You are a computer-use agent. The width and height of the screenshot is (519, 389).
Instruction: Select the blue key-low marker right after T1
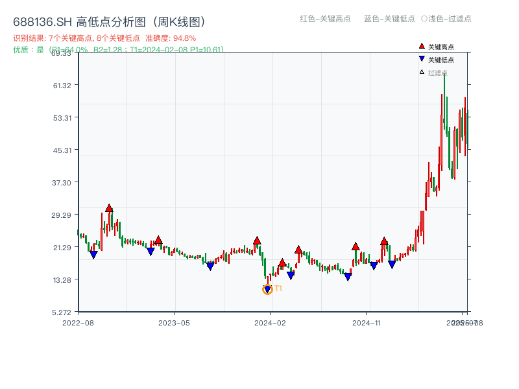click(x=291, y=275)
